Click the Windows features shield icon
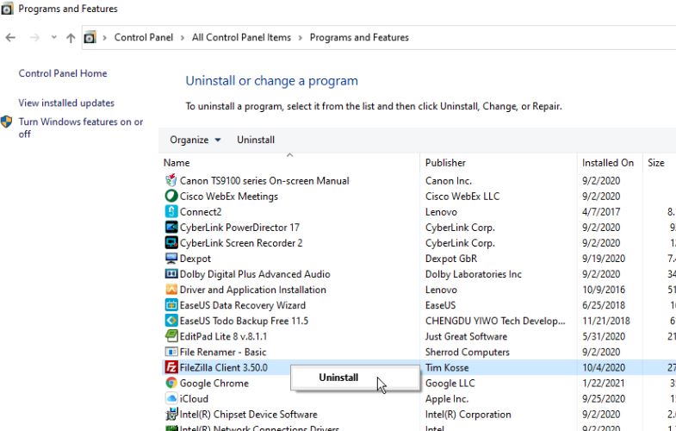The height and width of the screenshot is (431, 676). (x=7, y=122)
